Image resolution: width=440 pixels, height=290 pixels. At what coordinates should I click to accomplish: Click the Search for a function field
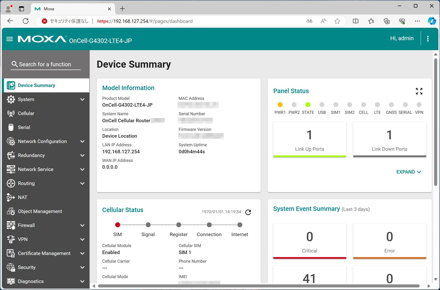pyautogui.click(x=46, y=64)
